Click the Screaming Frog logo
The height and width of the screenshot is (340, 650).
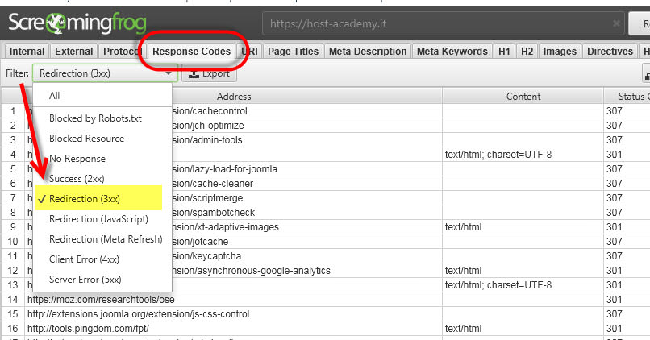(77, 23)
